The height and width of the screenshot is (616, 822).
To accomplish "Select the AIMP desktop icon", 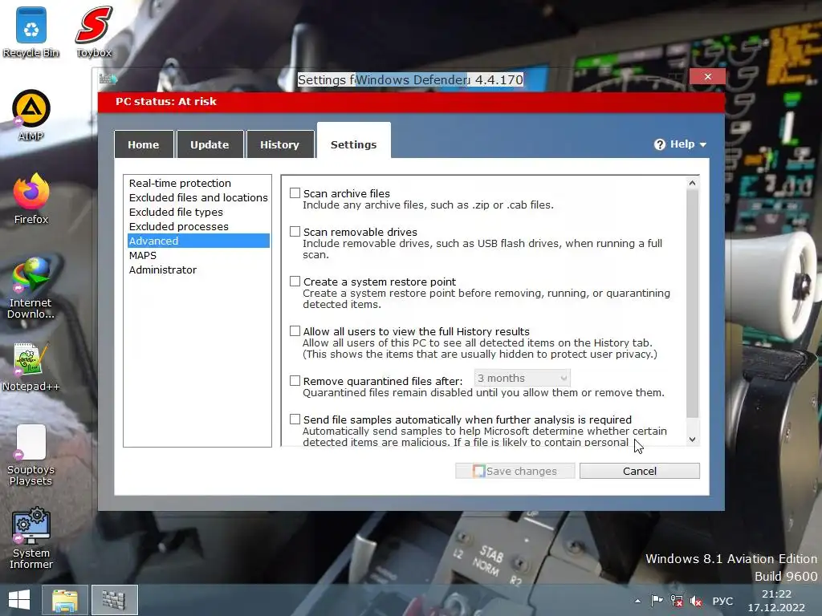I will tap(31, 115).
